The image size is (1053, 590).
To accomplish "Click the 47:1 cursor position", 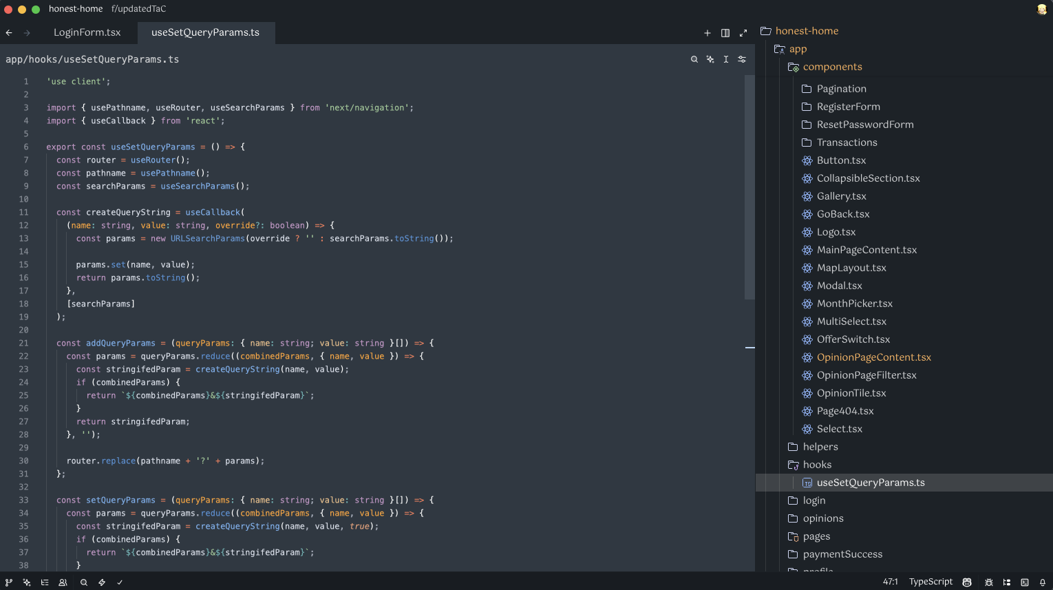I will coord(891,582).
